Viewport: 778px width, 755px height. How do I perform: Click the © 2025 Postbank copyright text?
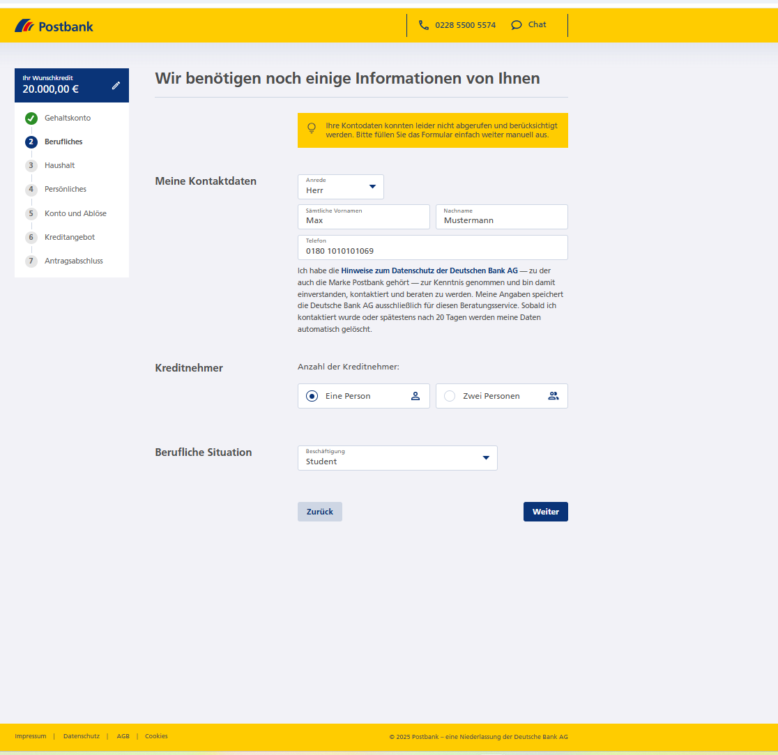click(x=478, y=737)
